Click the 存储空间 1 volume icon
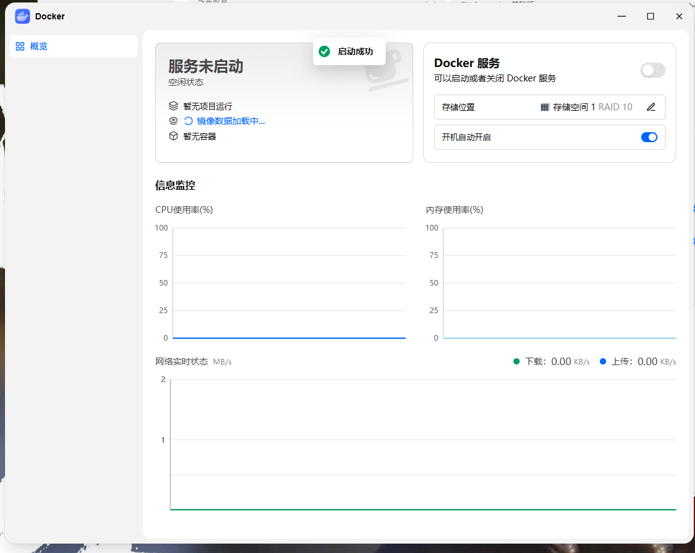Image resolution: width=695 pixels, height=553 pixels. [545, 107]
